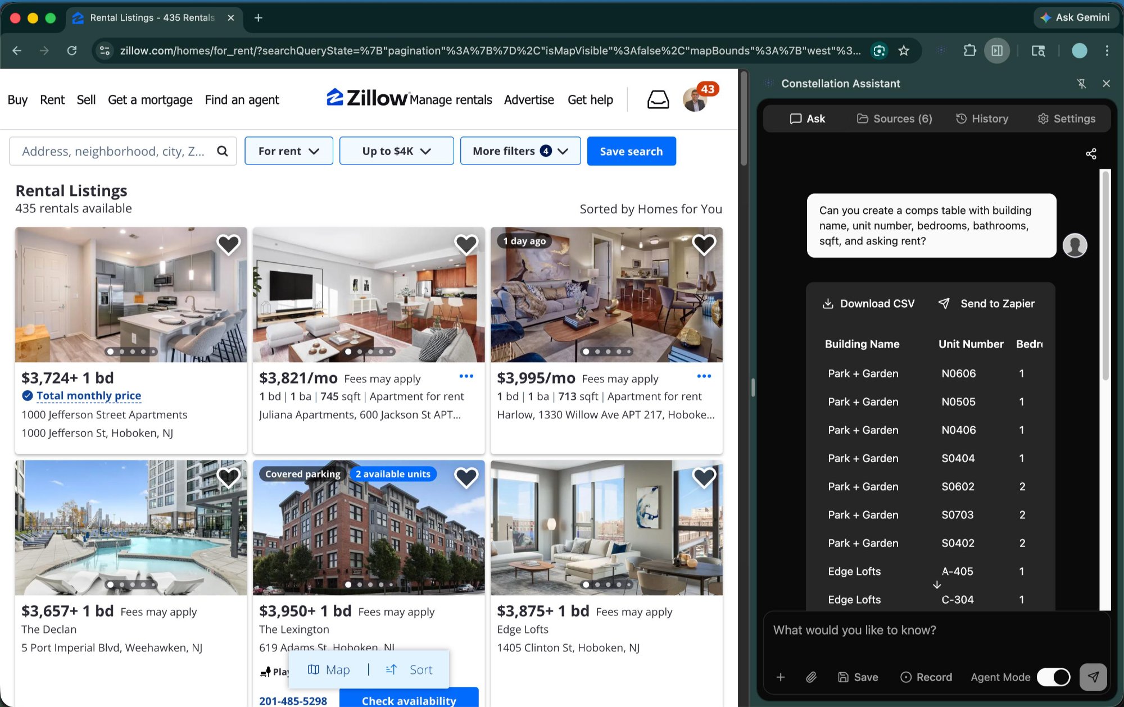Expand the For rent dropdown
Screen dimensions: 1124x707
(289, 151)
